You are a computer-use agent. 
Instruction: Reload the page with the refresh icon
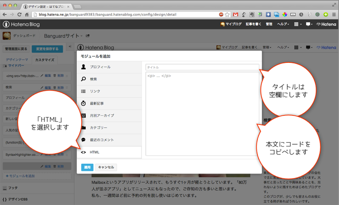(x=19, y=15)
